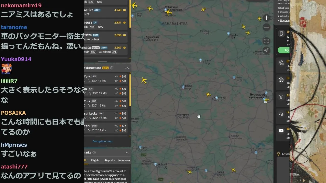Select the aircraft near Ballari

tap(234, 170)
